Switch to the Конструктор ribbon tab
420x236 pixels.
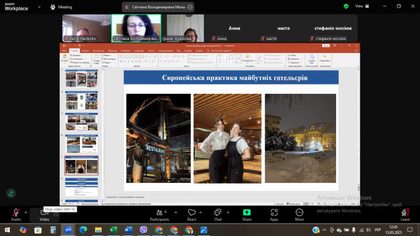click(98, 50)
